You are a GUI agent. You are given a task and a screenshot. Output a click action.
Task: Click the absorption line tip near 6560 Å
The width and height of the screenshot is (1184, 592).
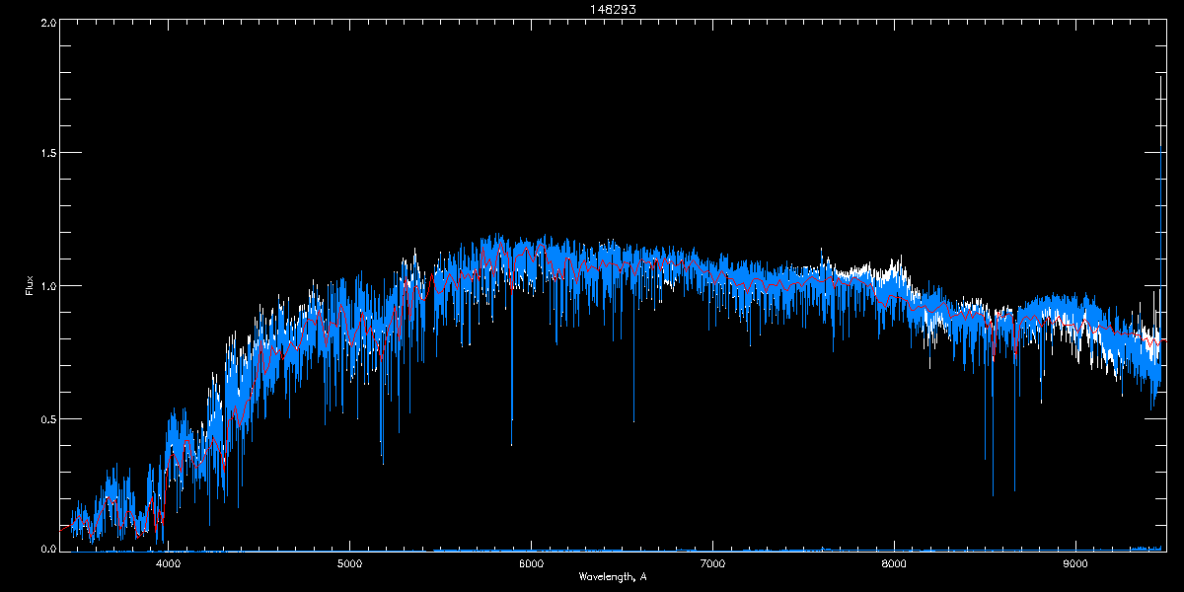[x=633, y=418]
